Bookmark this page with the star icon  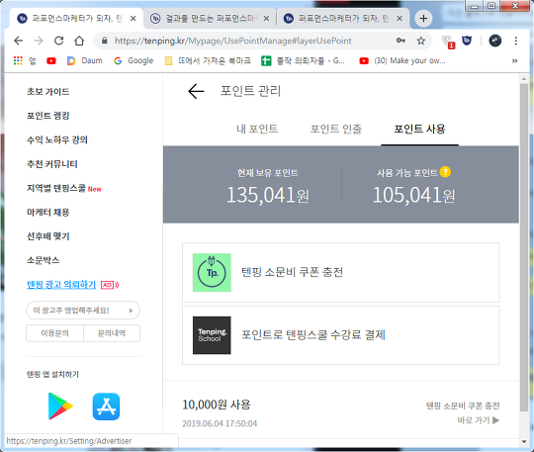421,41
